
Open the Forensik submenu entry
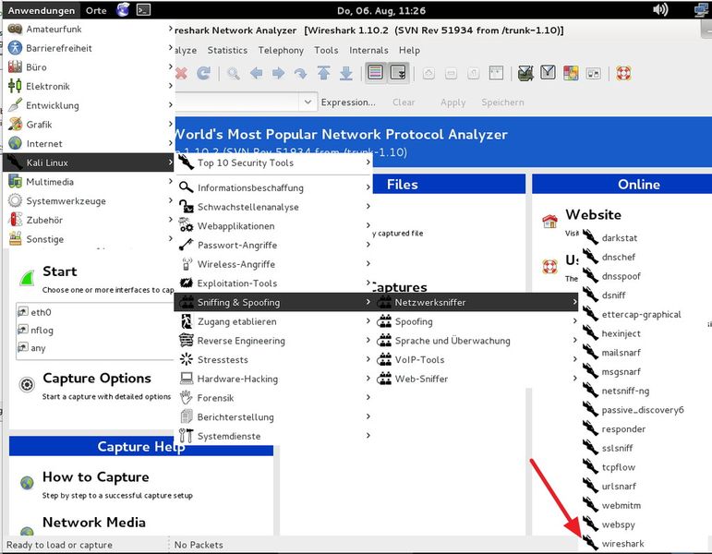(274, 398)
